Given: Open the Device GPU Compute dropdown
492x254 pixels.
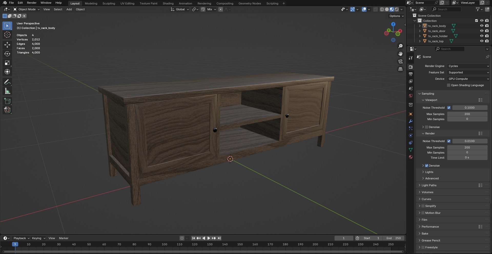Looking at the screenshot, I should (468, 79).
